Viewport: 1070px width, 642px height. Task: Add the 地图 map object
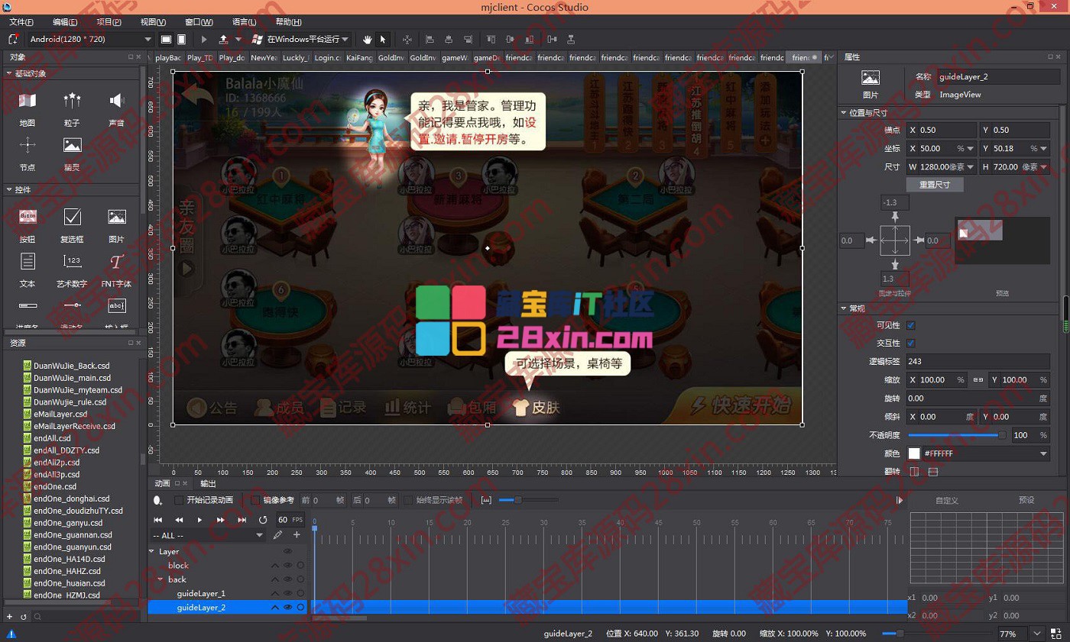click(28, 109)
